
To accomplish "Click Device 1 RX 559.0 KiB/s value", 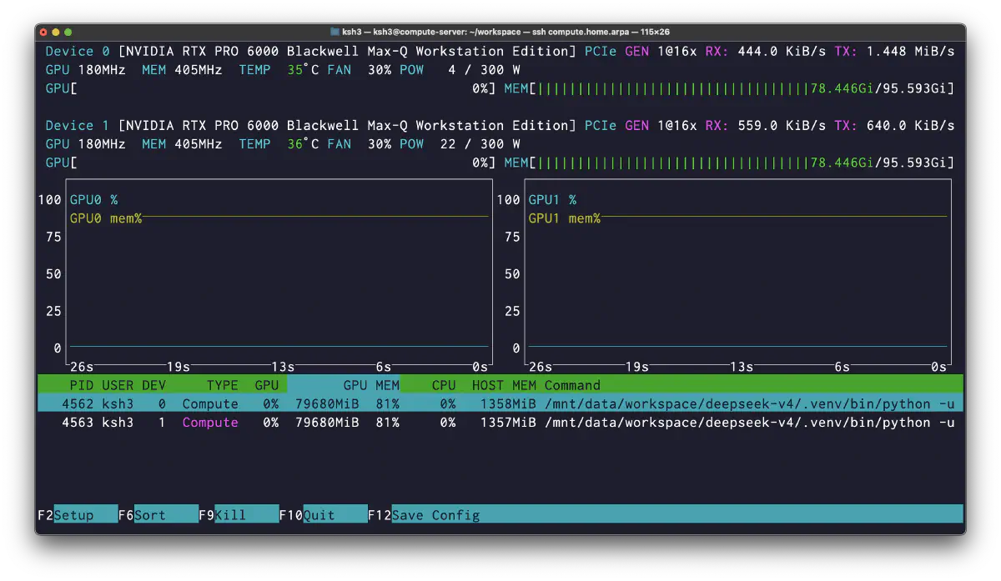I will click(782, 125).
